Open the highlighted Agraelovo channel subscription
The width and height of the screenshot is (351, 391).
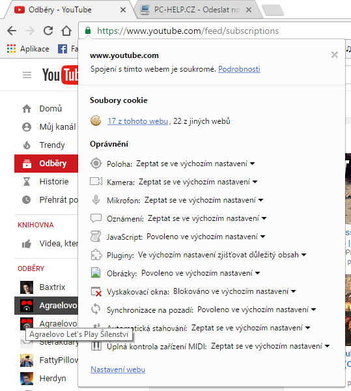(46, 306)
